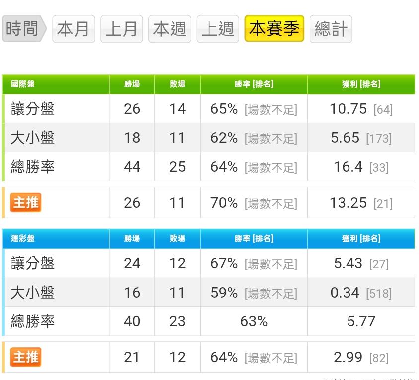Click the 時間 label arrow

point(23,29)
